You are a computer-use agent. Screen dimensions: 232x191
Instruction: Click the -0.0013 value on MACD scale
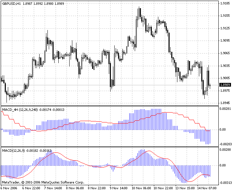(225, 181)
